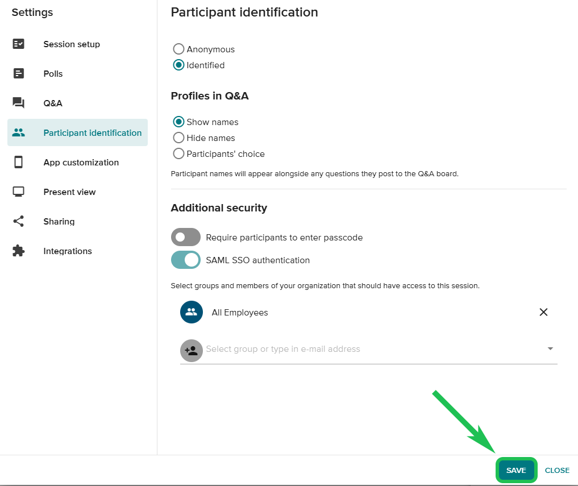The height and width of the screenshot is (486, 578).
Task: Click the SAVE button
Action: pos(516,471)
